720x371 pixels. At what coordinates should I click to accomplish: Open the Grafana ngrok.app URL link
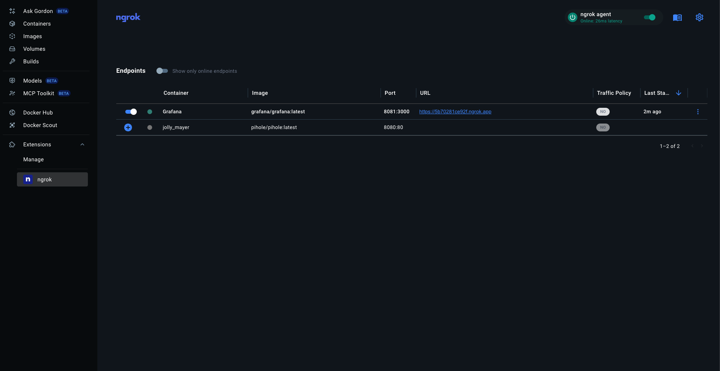click(455, 112)
